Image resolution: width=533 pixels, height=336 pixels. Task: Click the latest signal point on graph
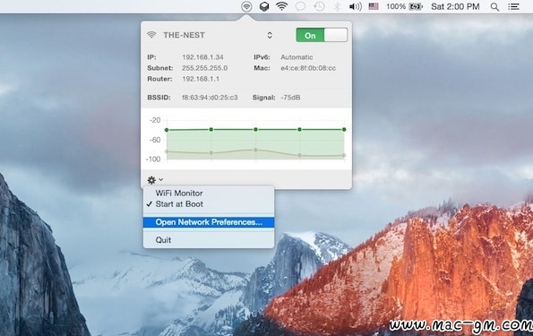344,130
